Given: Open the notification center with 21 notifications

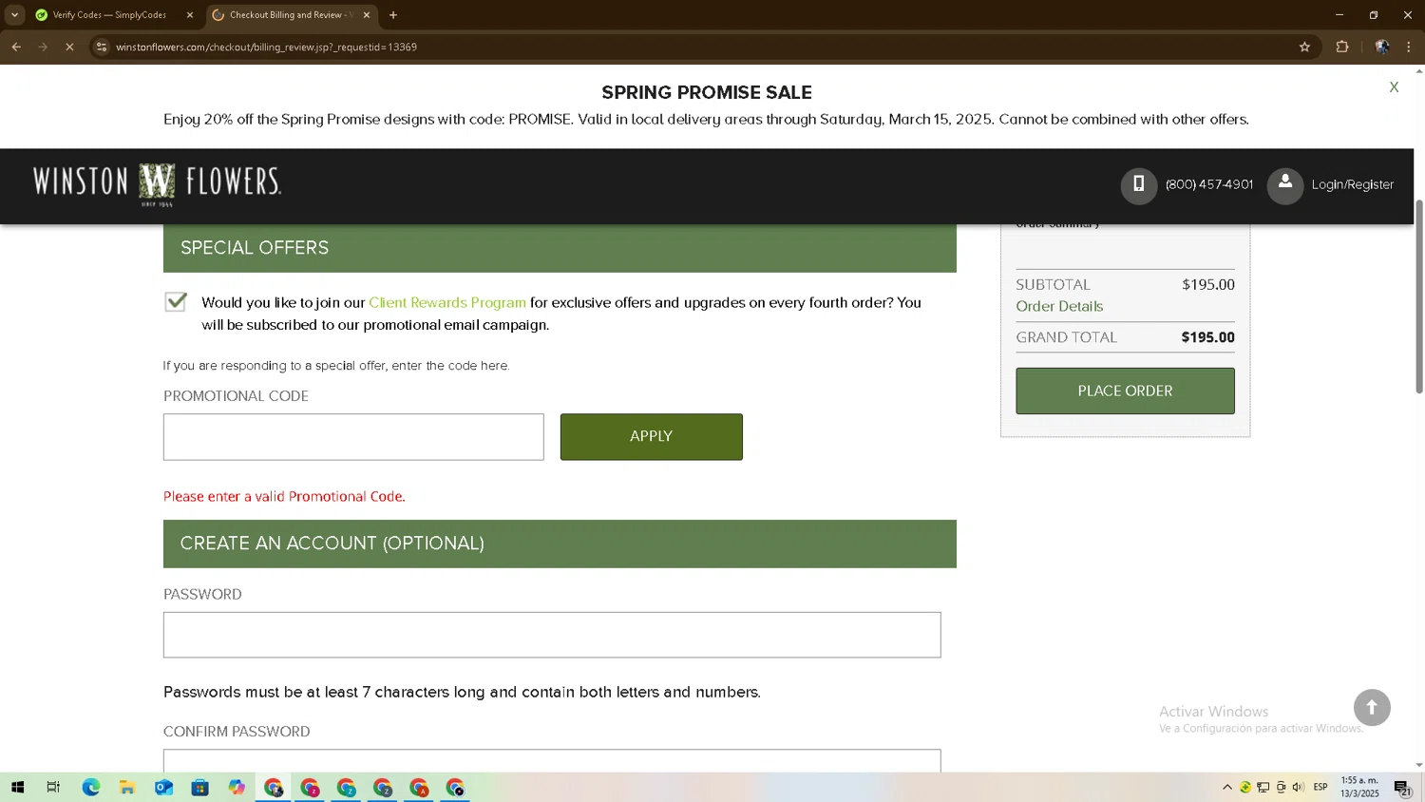Looking at the screenshot, I should tap(1403, 787).
